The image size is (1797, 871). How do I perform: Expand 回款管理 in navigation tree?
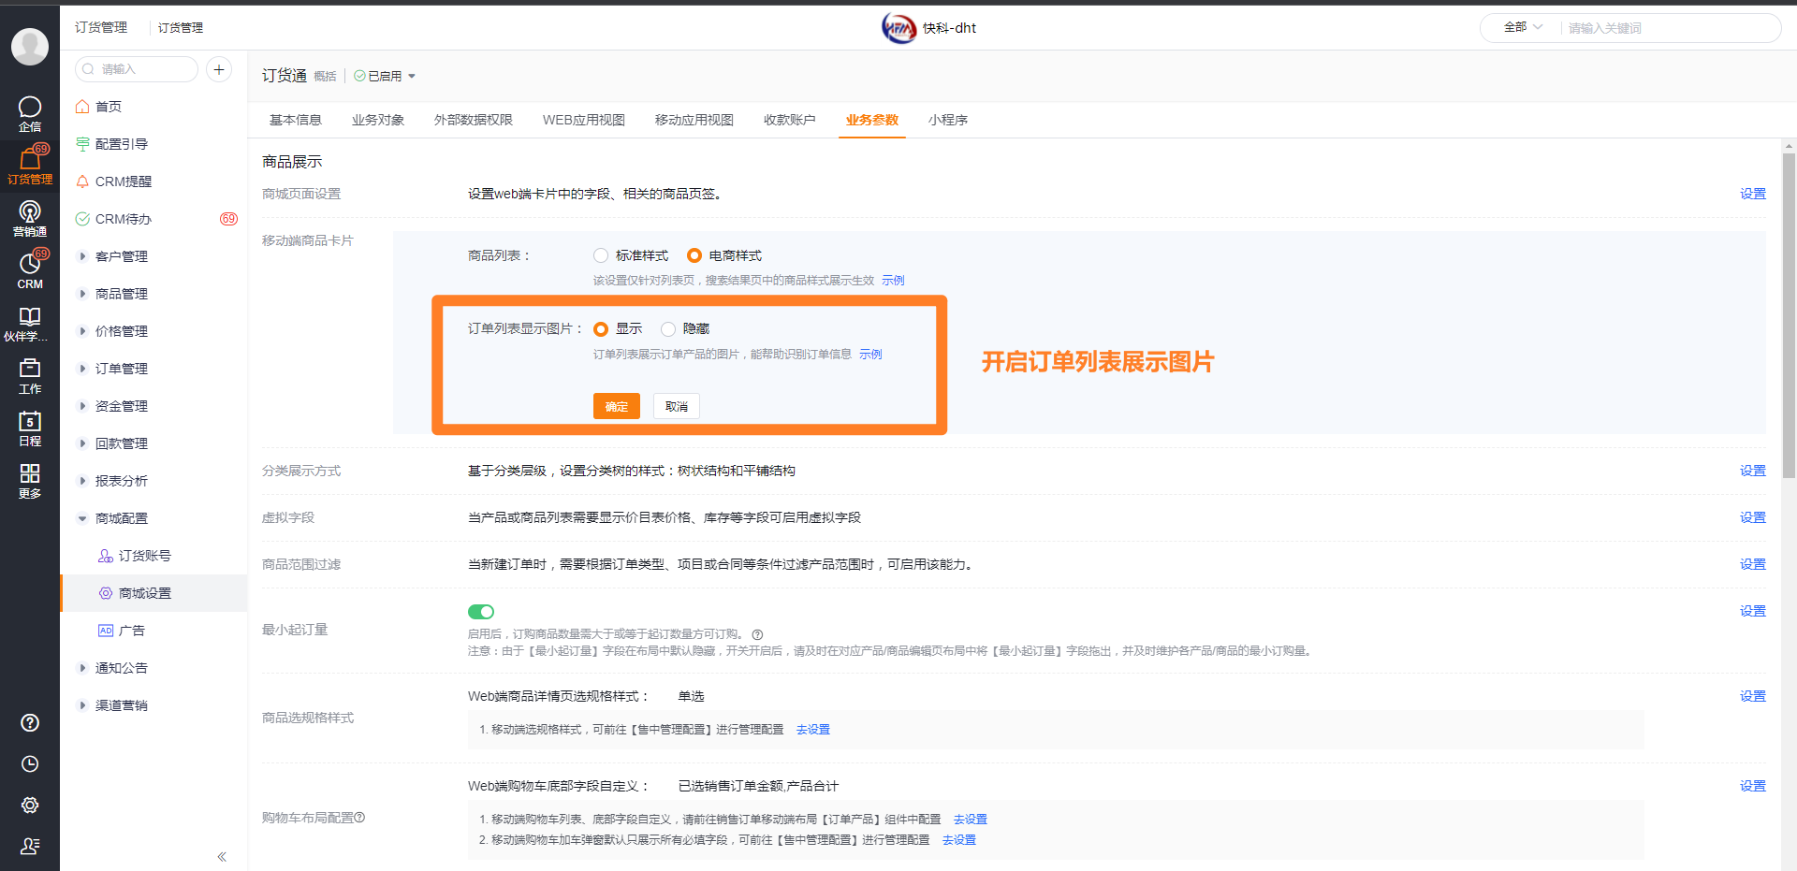(x=82, y=443)
